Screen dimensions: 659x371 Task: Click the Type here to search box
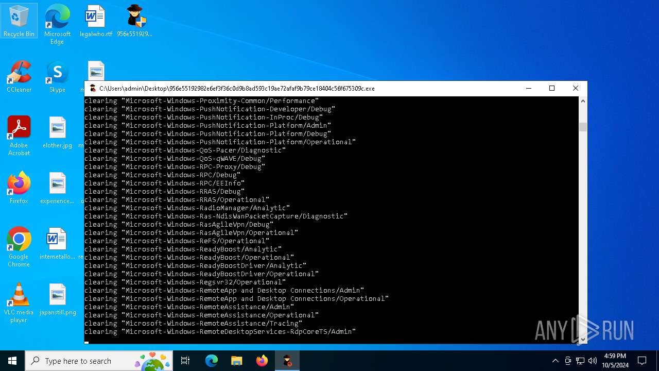pyautogui.click(x=99, y=361)
